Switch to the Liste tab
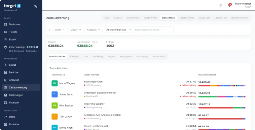This screenshot has width=255, height=130. (86, 57)
